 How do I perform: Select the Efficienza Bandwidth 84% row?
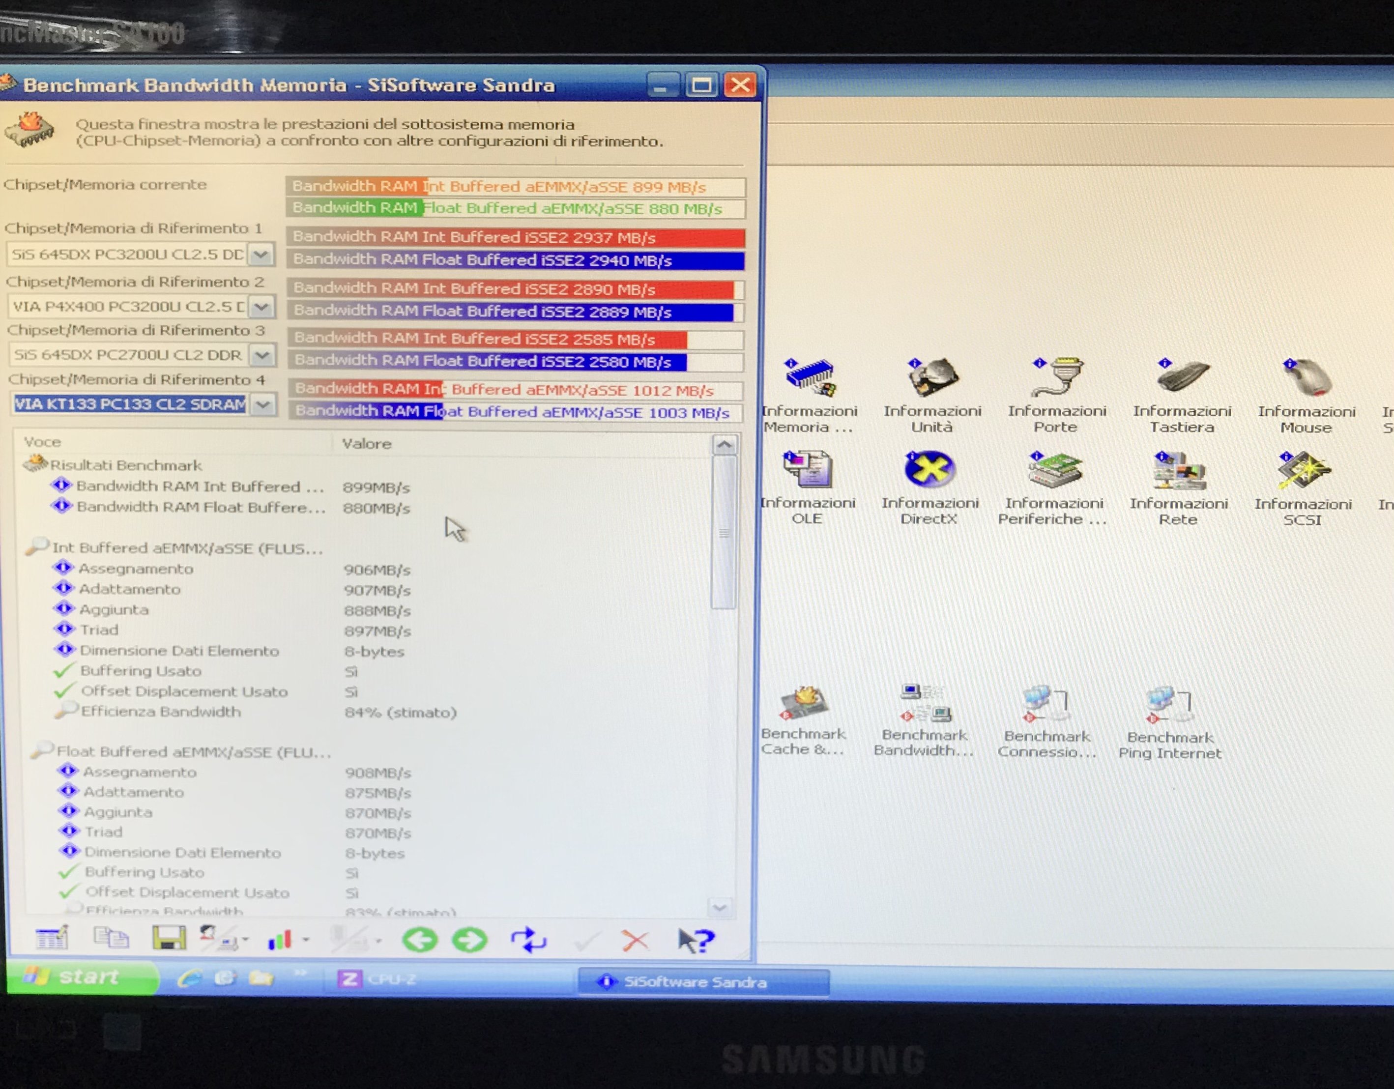(160, 712)
